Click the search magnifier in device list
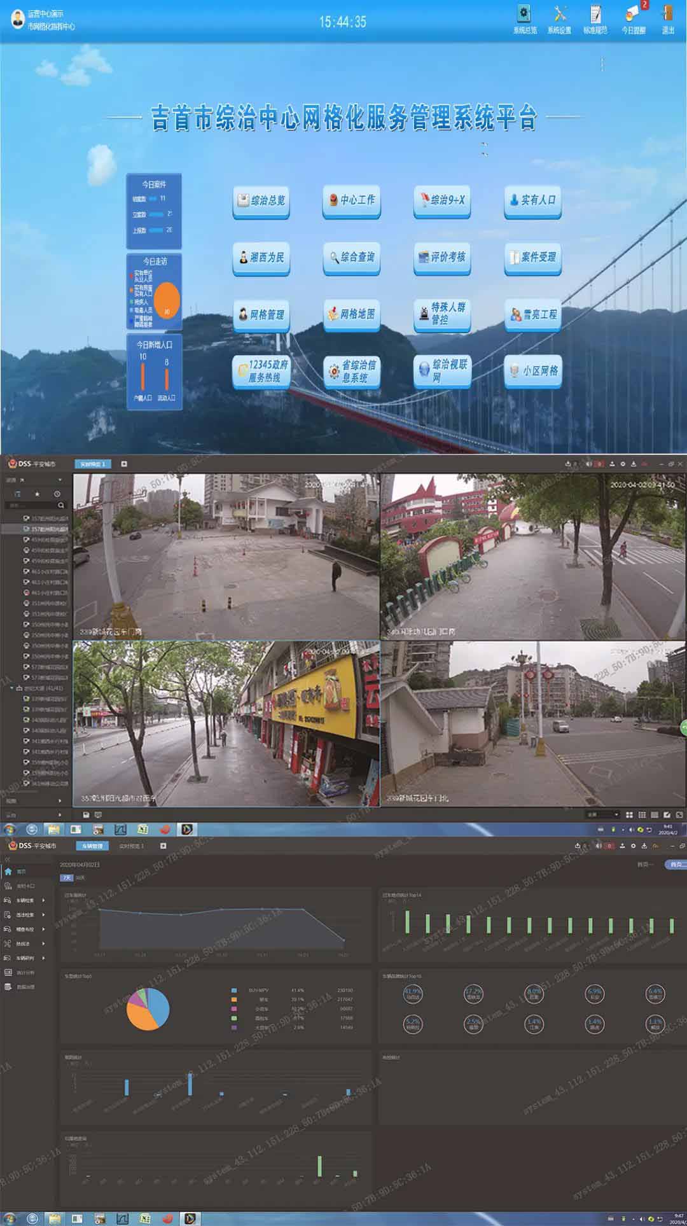Screen dimensions: 687x1226 point(61,505)
